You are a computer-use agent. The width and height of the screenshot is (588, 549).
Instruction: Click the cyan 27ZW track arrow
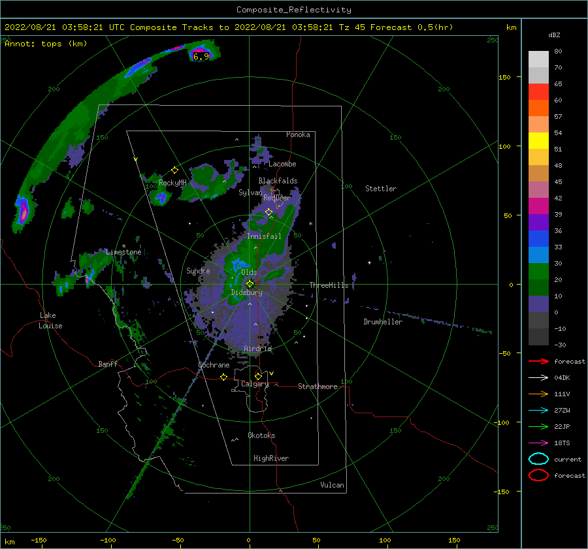(538, 411)
